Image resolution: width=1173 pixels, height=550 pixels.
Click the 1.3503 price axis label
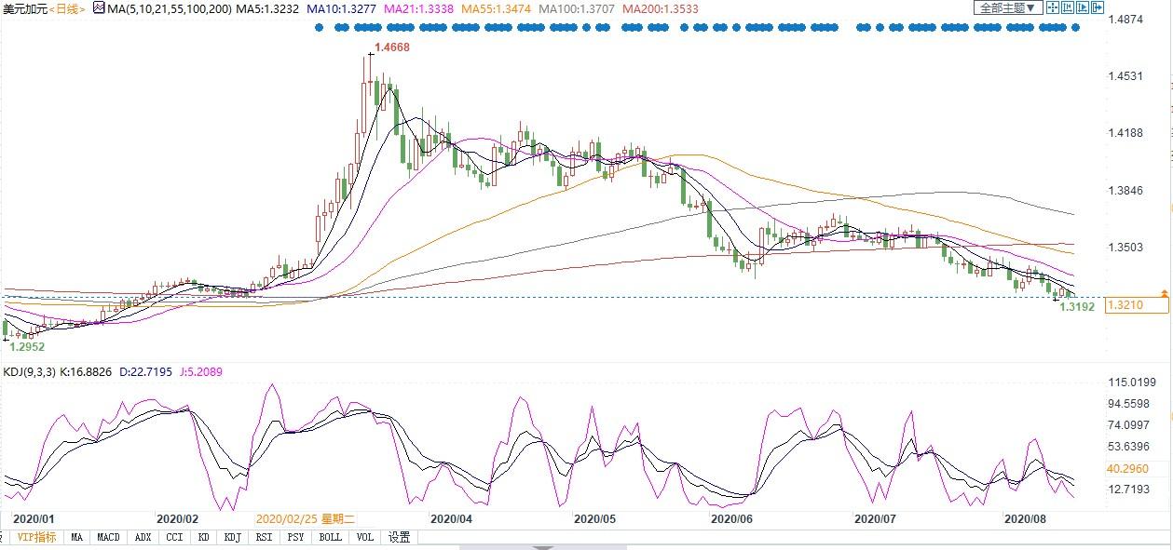click(1124, 247)
